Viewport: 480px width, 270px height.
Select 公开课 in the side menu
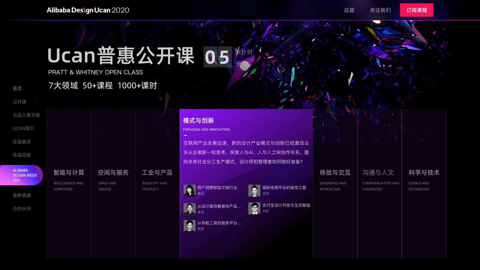pos(20,102)
